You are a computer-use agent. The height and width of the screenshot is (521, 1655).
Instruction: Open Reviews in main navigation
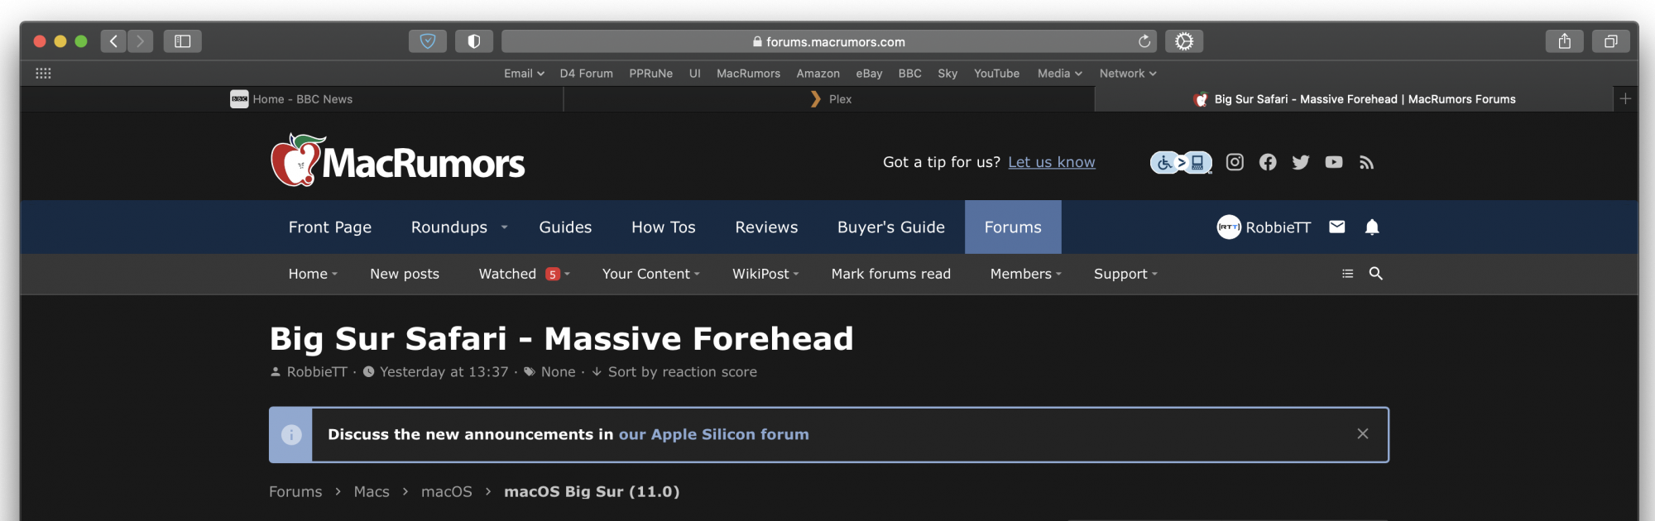click(766, 227)
